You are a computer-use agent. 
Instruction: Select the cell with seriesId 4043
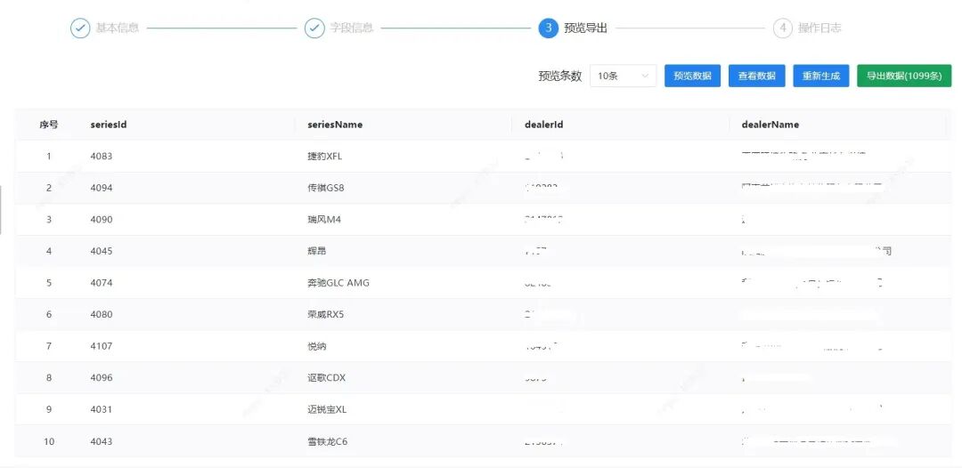[x=102, y=441]
